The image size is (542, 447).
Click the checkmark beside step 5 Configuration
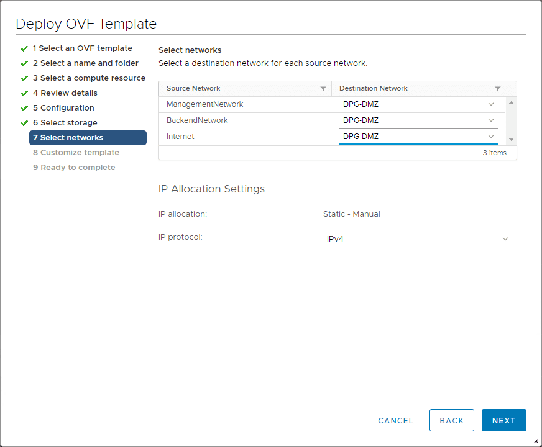click(x=25, y=107)
